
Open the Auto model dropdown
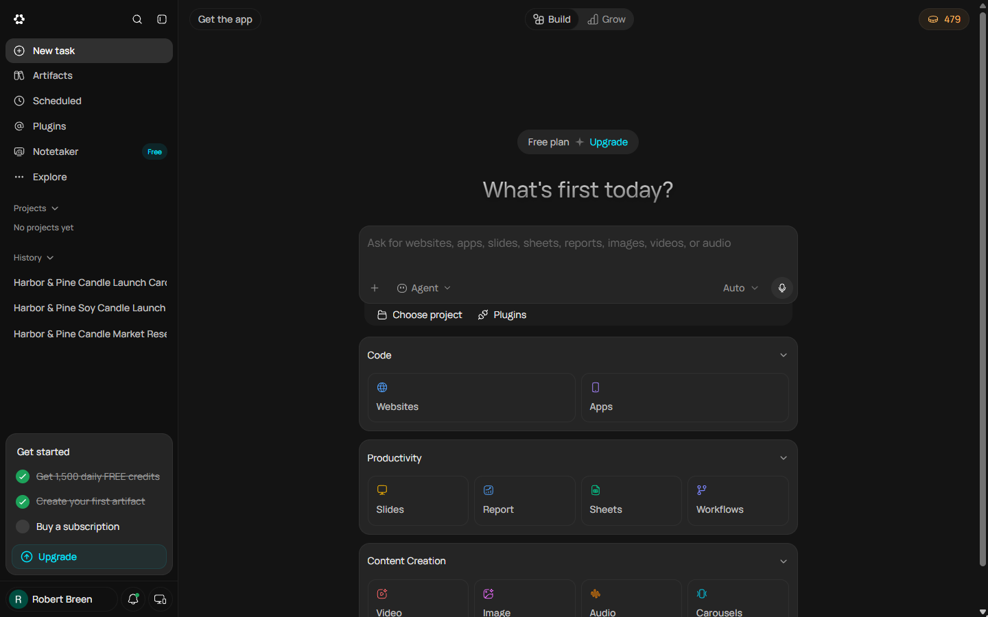tap(740, 288)
